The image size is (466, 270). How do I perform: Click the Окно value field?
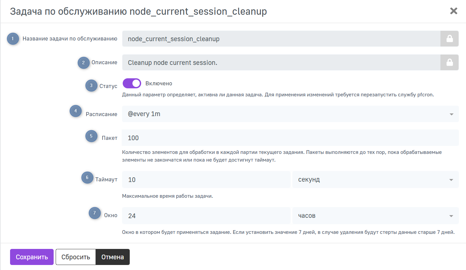pyautogui.click(x=206, y=216)
